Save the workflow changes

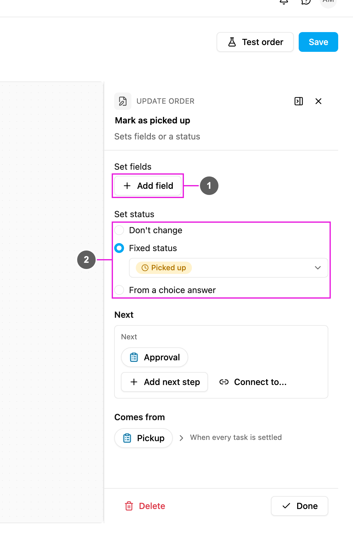(318, 42)
